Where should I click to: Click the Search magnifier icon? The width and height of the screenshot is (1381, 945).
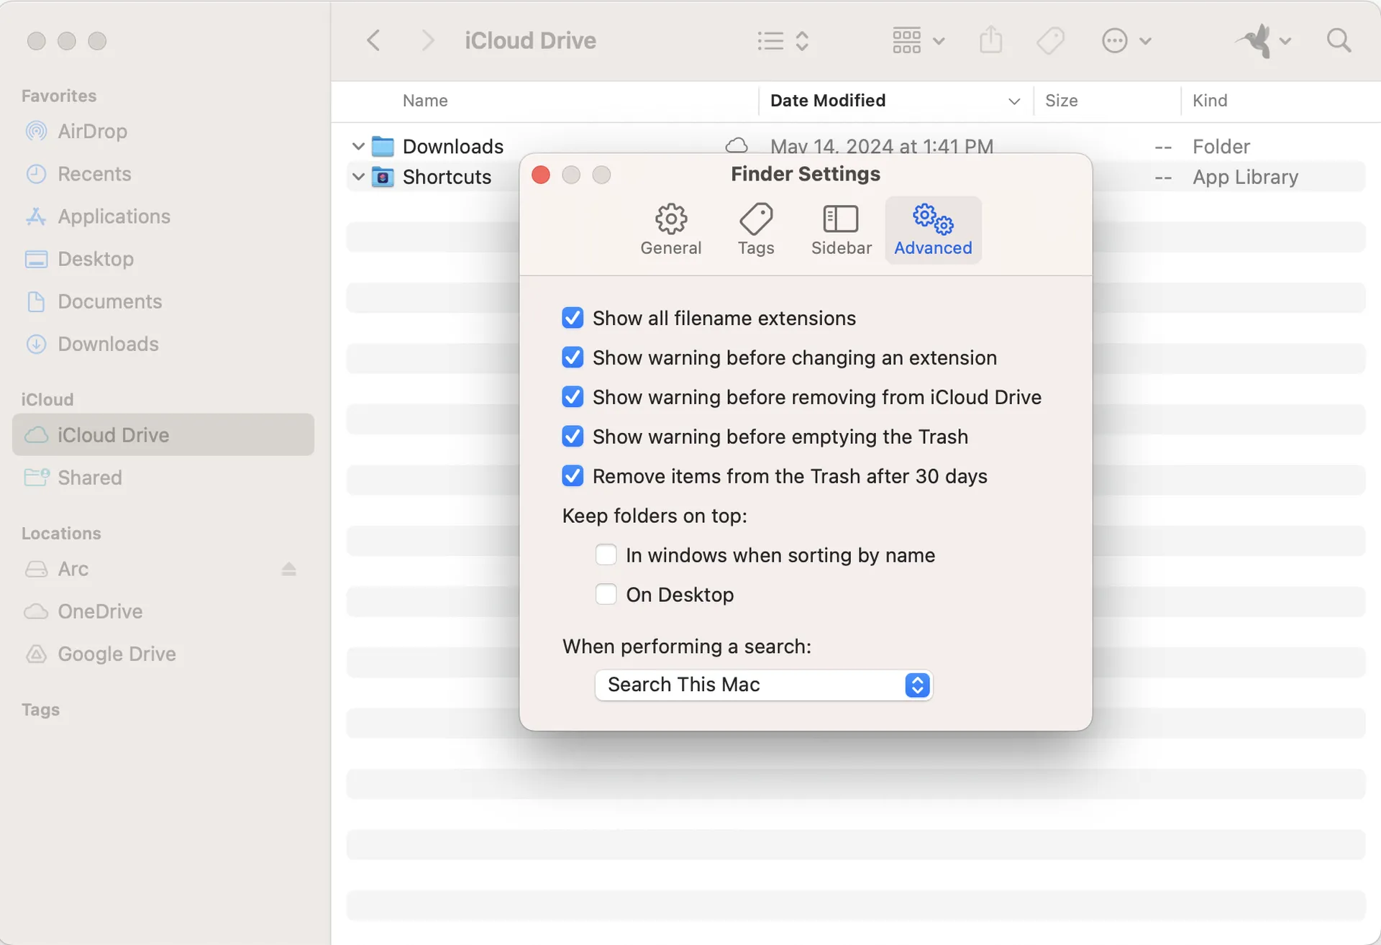click(1339, 40)
